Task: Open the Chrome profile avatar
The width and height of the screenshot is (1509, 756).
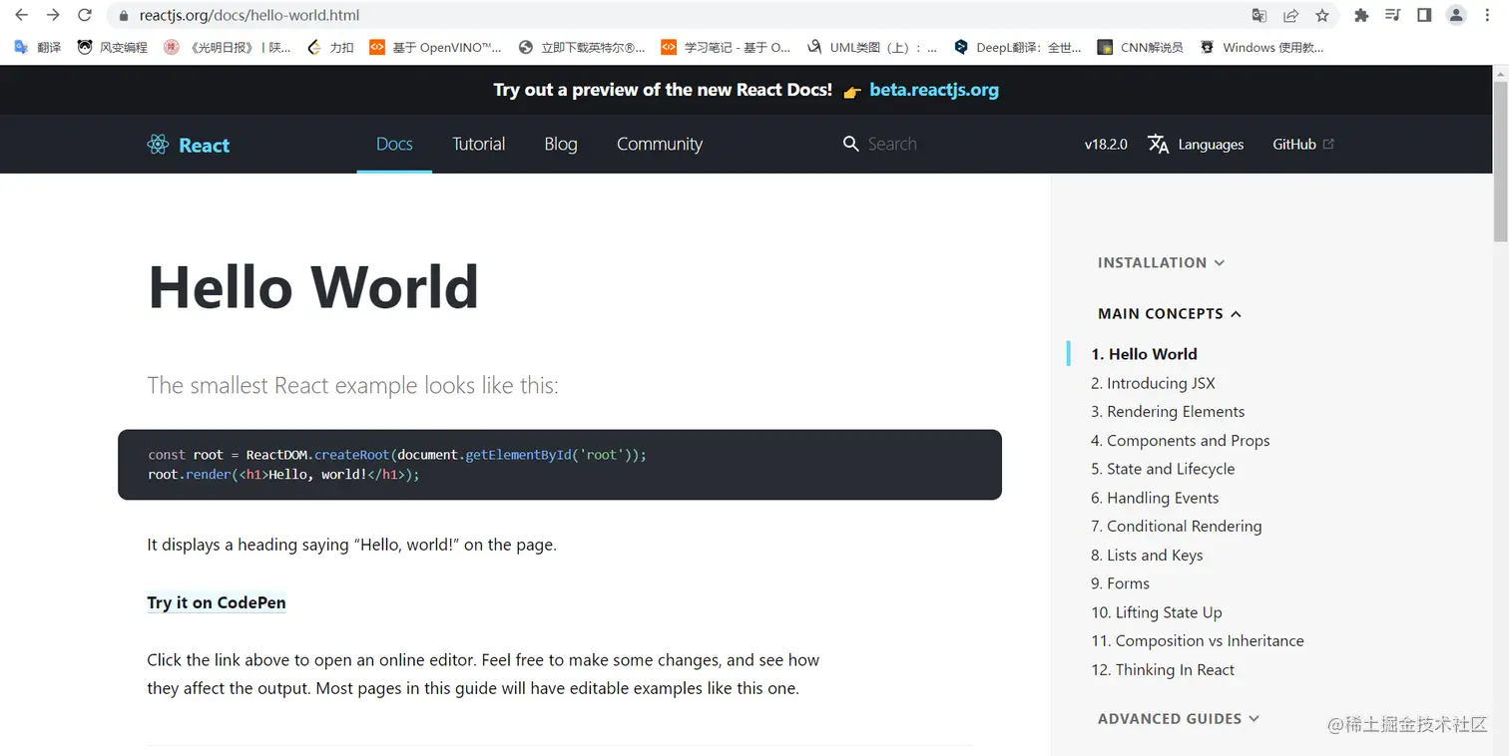Action: tap(1456, 15)
